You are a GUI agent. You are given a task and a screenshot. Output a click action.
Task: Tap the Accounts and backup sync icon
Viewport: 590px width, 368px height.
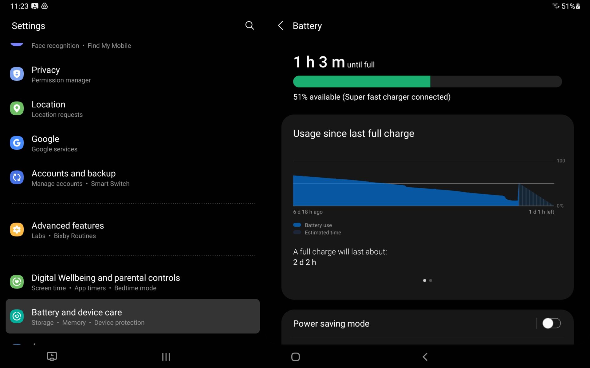pos(17,178)
